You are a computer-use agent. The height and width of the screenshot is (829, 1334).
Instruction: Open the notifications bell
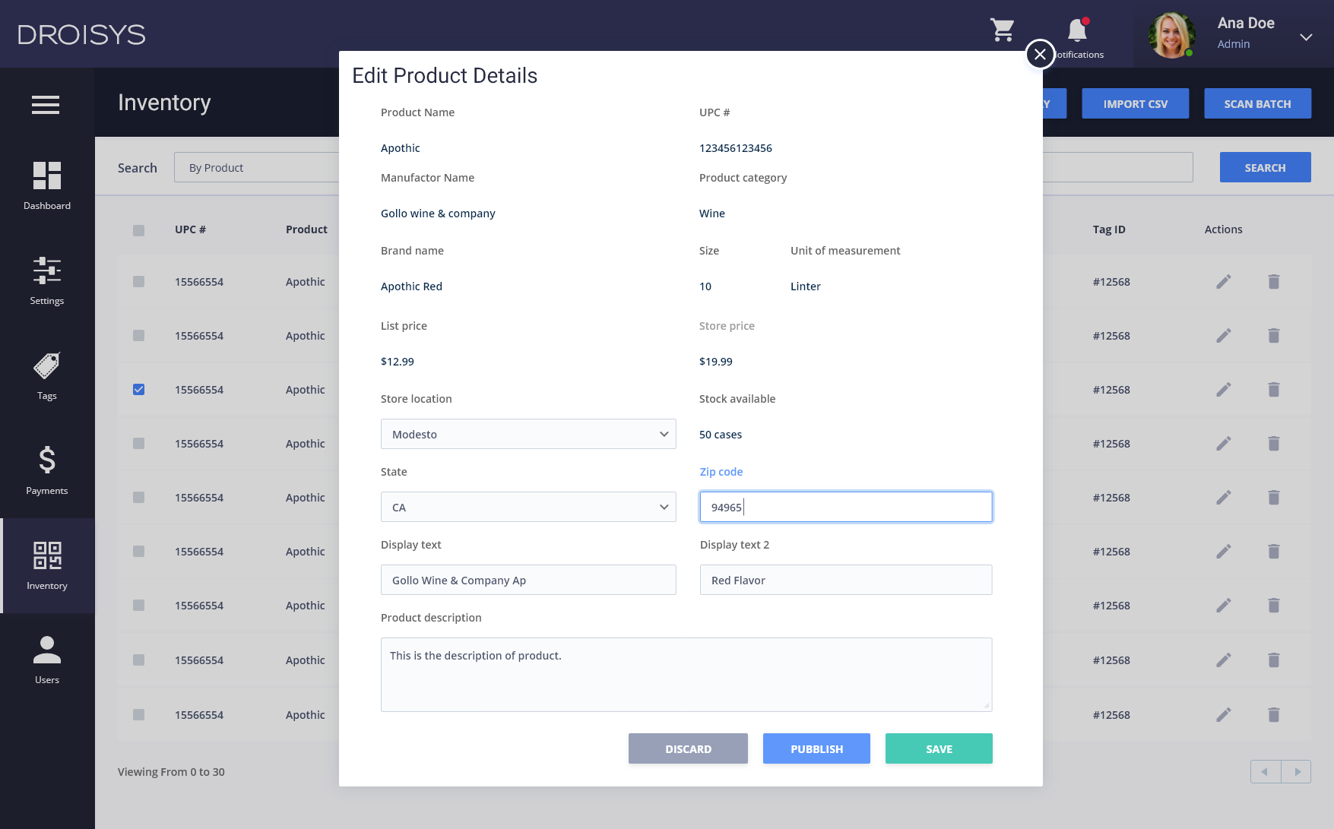[1077, 31]
